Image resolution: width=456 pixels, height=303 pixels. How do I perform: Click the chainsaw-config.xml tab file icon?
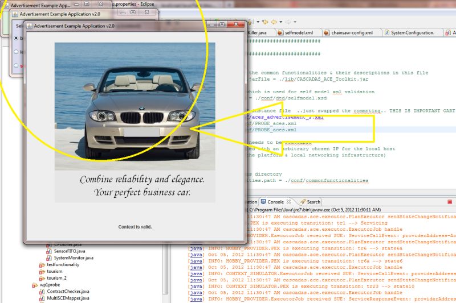tap(326, 33)
